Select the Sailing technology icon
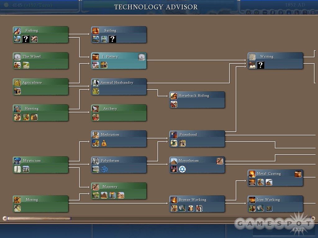 point(96,31)
